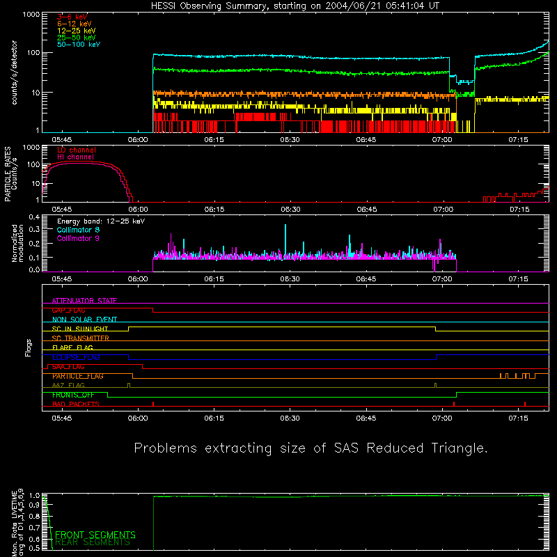Click the "BAD_PACKETS" flag label

(x=76, y=405)
